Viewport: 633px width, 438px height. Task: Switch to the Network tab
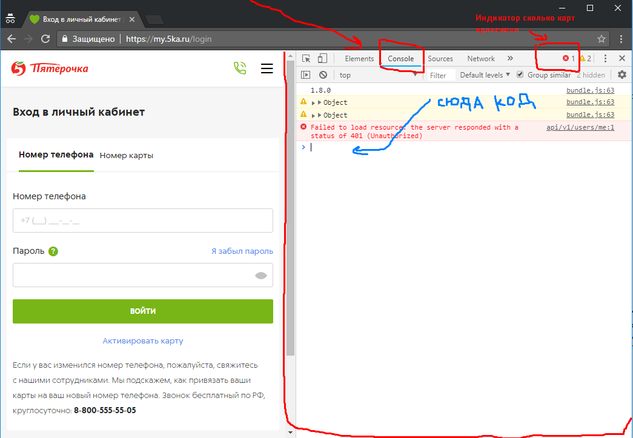click(x=481, y=59)
